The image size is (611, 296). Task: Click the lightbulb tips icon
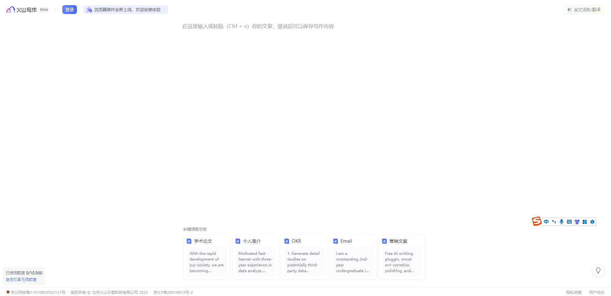point(598,270)
